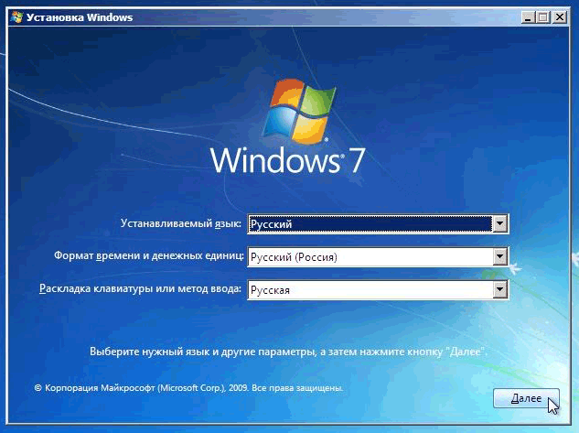Click the Выберите нужный язык instruction text
Screen dimensions: 579x433
click(288, 352)
